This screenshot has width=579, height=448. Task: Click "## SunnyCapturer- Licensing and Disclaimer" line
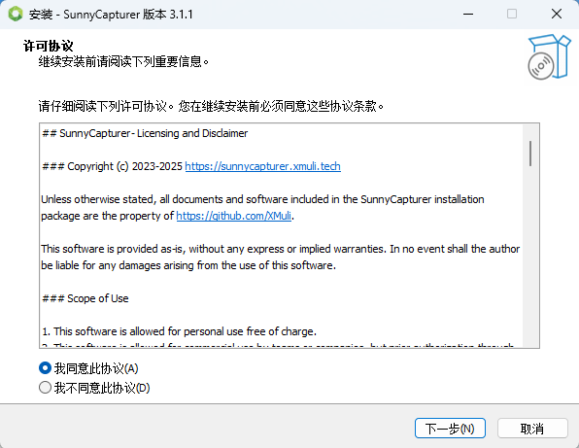tap(145, 133)
